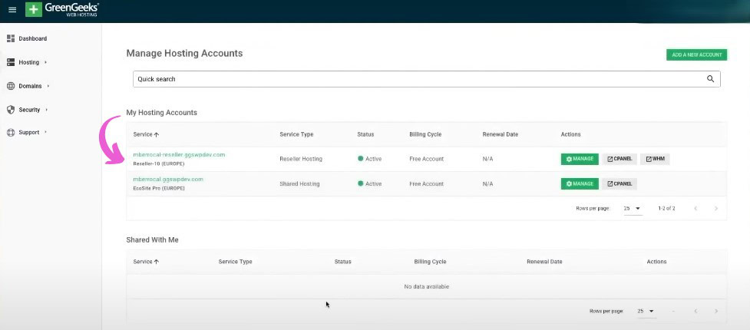Open cPanel for the Reseller Hosting account
750x330 pixels.
(x=619, y=159)
